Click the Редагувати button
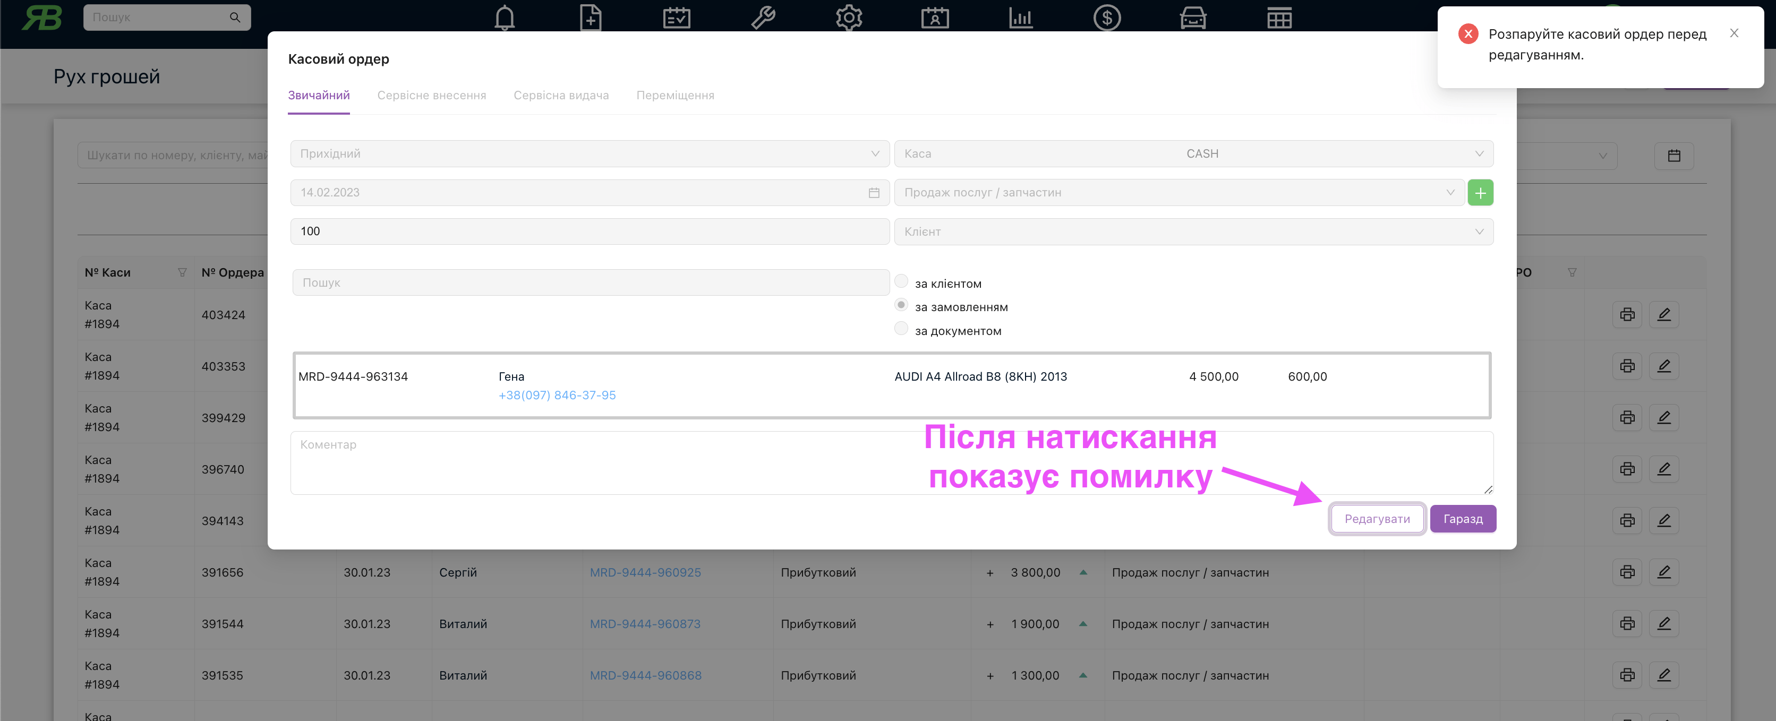Image resolution: width=1776 pixels, height=721 pixels. tap(1377, 519)
